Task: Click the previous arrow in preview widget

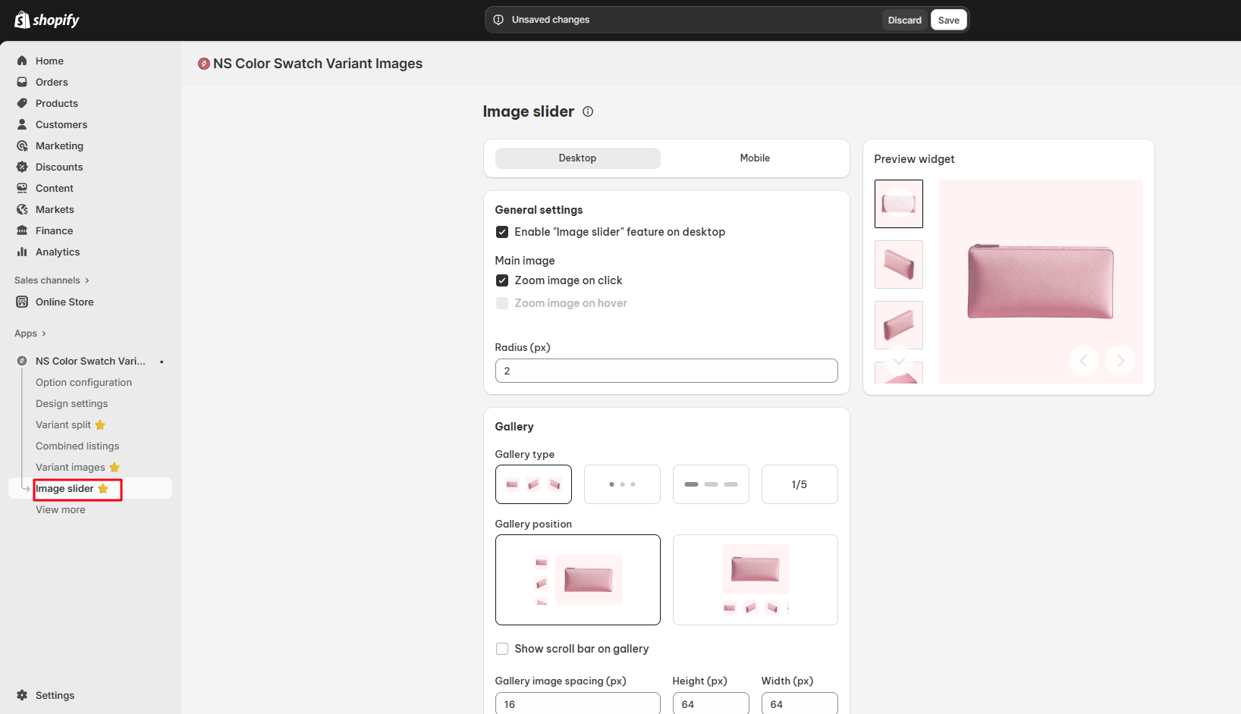Action: 1084,361
